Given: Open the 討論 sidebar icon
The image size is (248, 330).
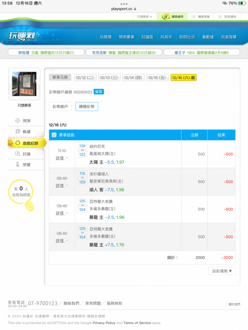Looking at the screenshot, I should (x=18, y=154).
